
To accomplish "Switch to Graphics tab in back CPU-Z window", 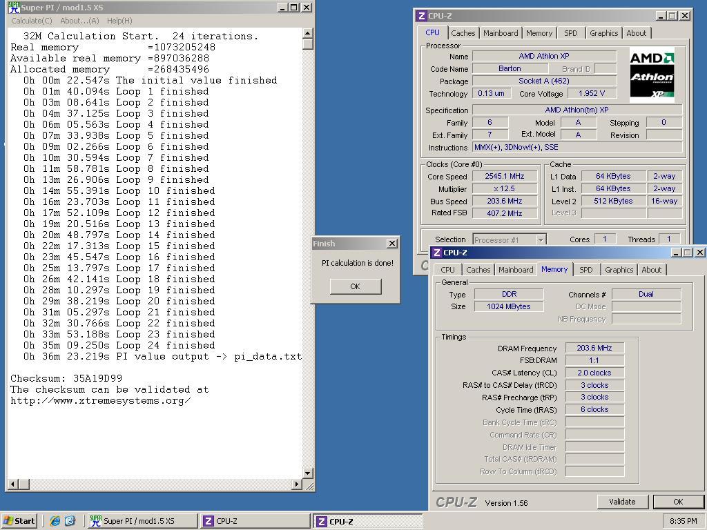I will 603,33.
